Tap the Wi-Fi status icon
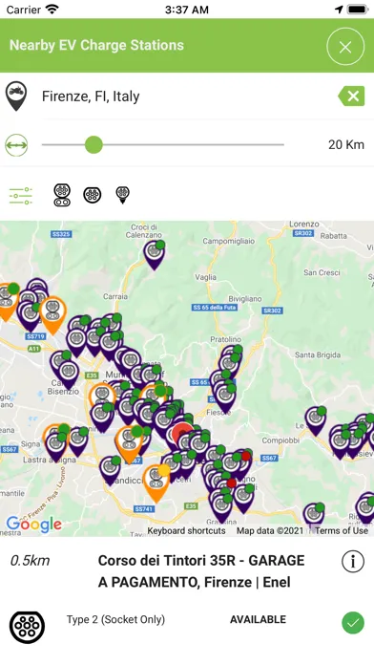The height and width of the screenshot is (665, 374). [52, 9]
